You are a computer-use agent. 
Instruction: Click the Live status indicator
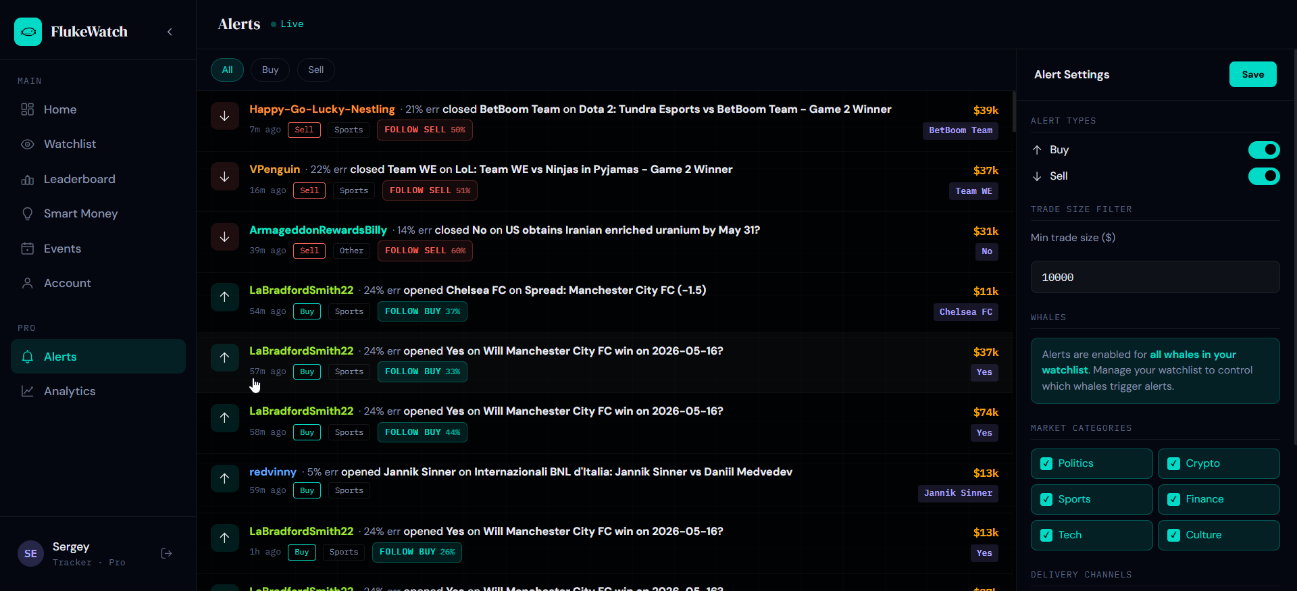point(287,24)
